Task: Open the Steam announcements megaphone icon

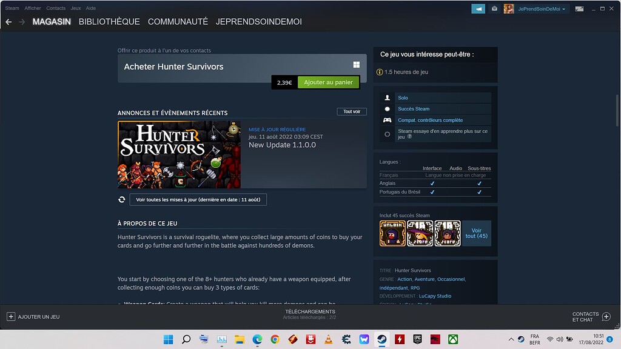Action: [x=478, y=8]
